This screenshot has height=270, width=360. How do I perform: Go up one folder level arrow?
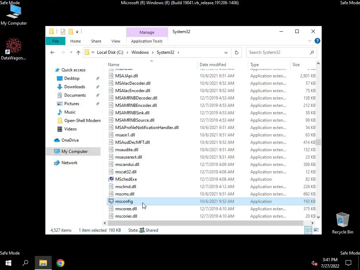point(78,53)
